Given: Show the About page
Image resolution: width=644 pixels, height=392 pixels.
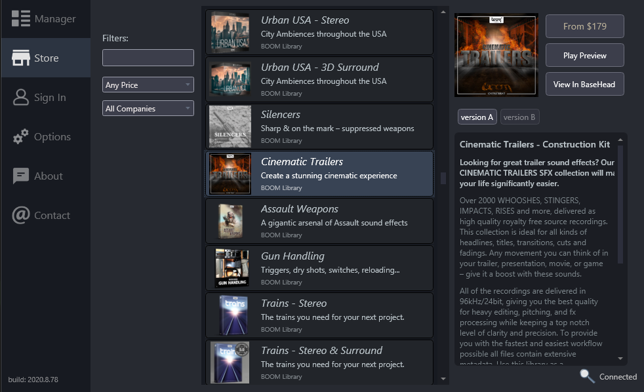Looking at the screenshot, I should 45,176.
